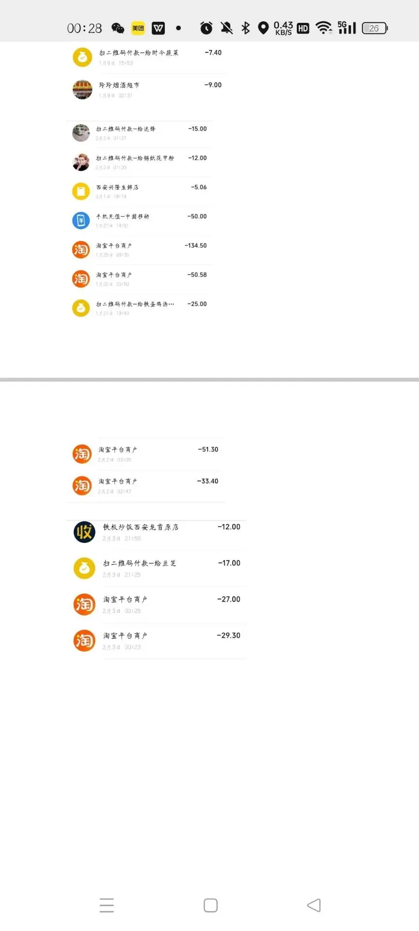This screenshot has width=419, height=931.
Task: Tap the alarm clock status icon
Action: click(206, 28)
